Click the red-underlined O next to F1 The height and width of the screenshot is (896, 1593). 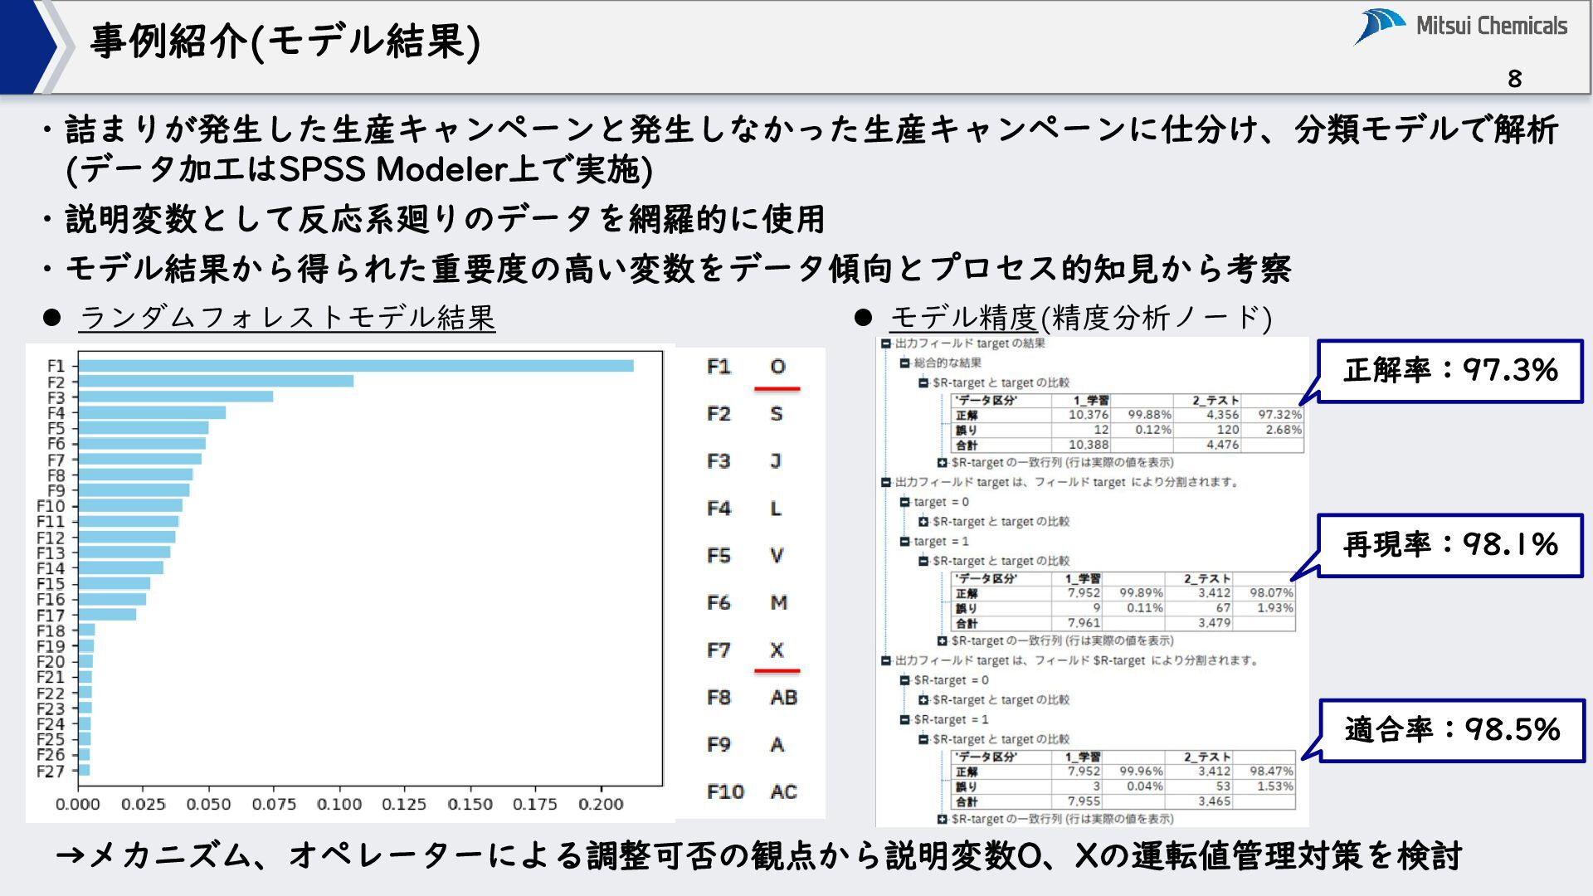click(777, 367)
